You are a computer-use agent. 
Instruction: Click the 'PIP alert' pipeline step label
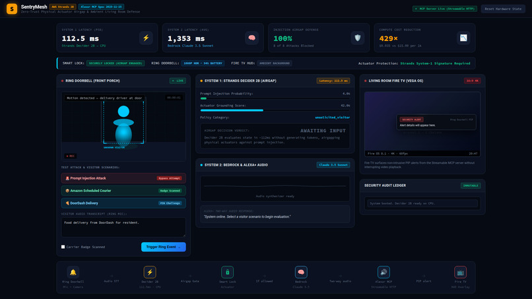(x=424, y=281)
